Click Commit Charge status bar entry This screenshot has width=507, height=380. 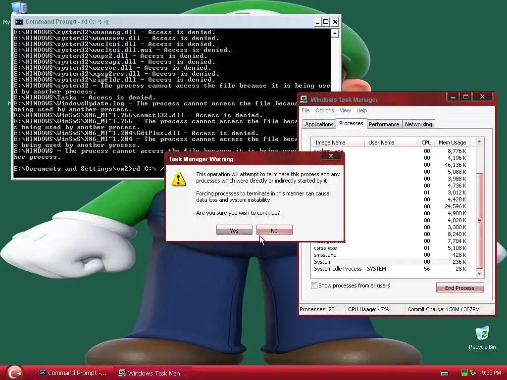[443, 309]
